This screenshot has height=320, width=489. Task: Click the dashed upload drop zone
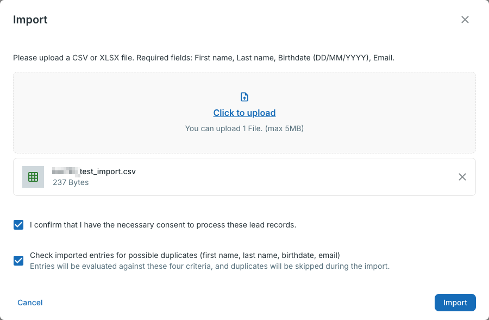244,113
